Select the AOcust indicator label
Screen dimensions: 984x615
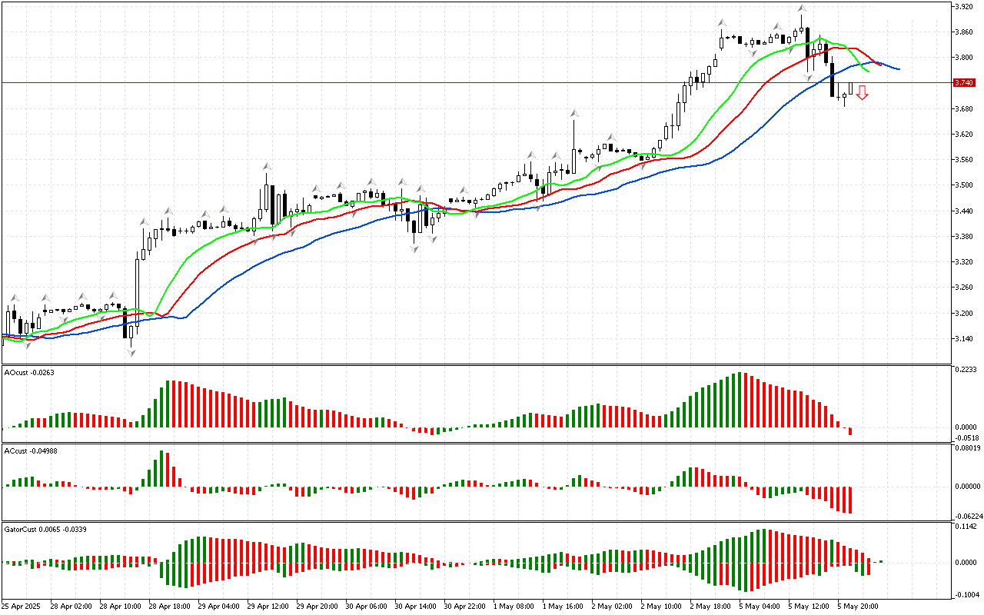point(25,373)
